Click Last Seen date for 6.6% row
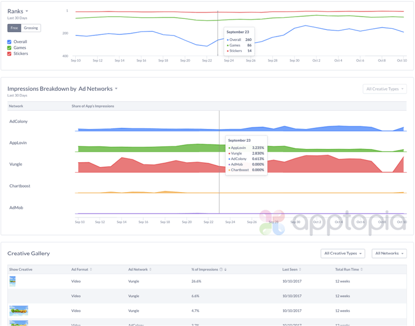Screen dimensions: 415x326 pyautogui.click(x=292, y=296)
